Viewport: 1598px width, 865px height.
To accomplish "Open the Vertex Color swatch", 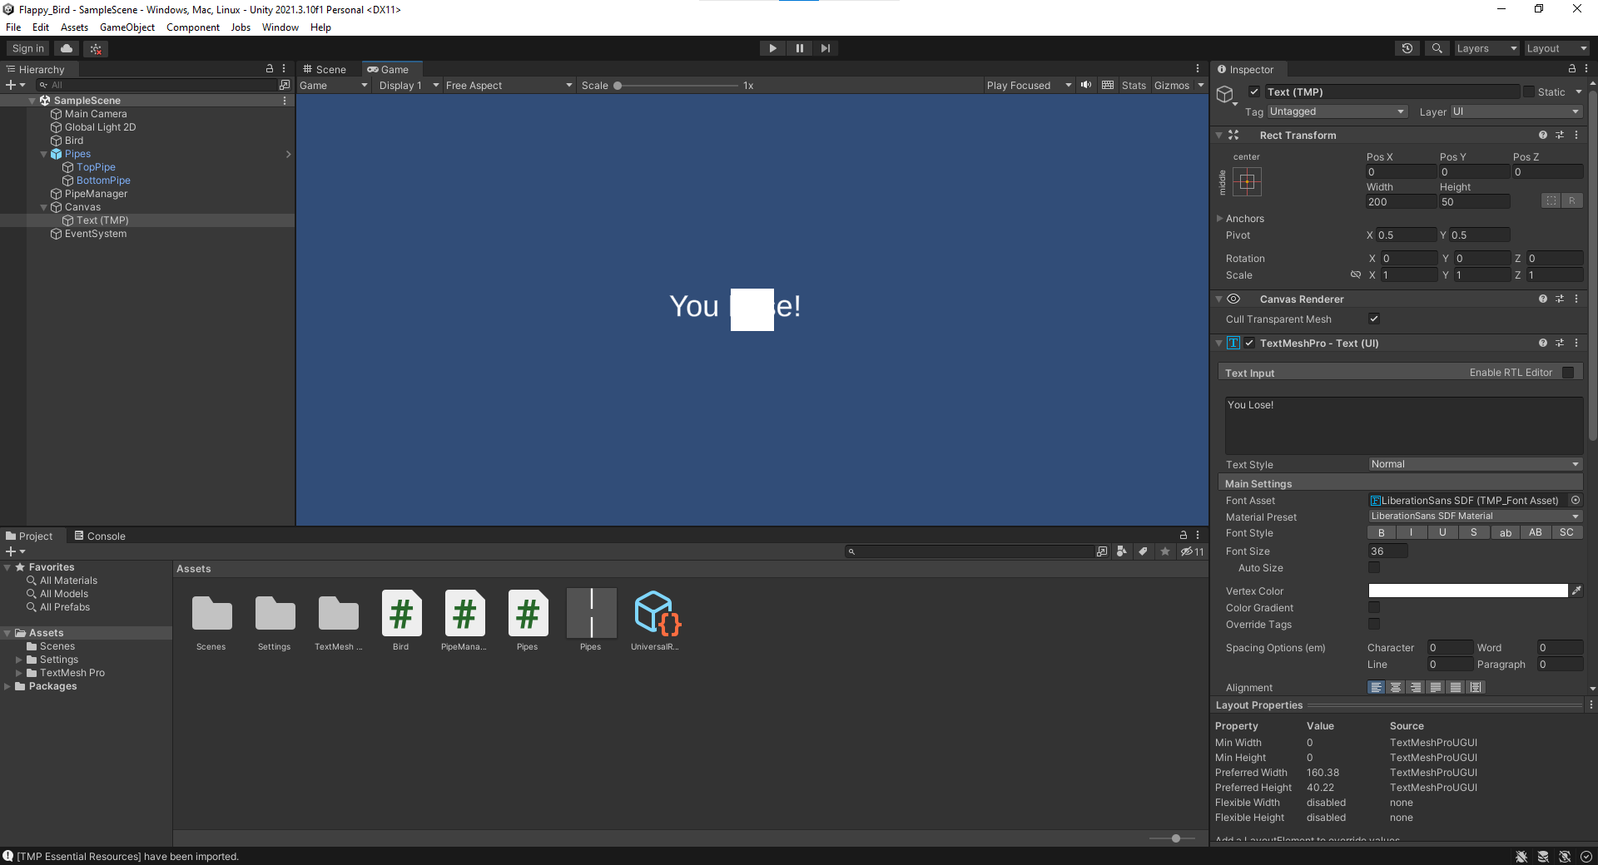I will pos(1468,591).
